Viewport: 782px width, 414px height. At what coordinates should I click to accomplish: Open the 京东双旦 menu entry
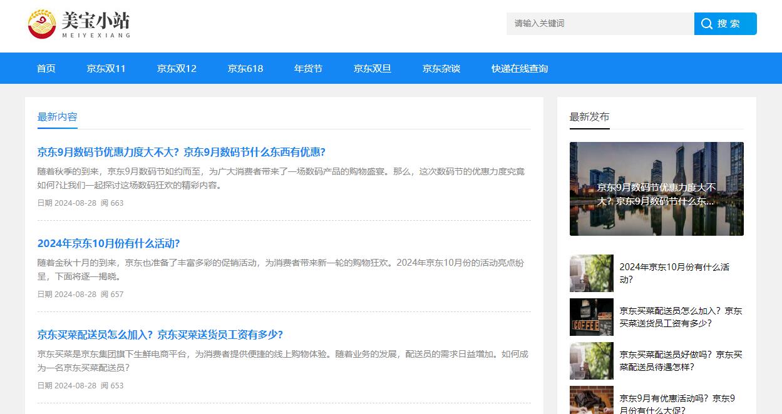(x=373, y=68)
